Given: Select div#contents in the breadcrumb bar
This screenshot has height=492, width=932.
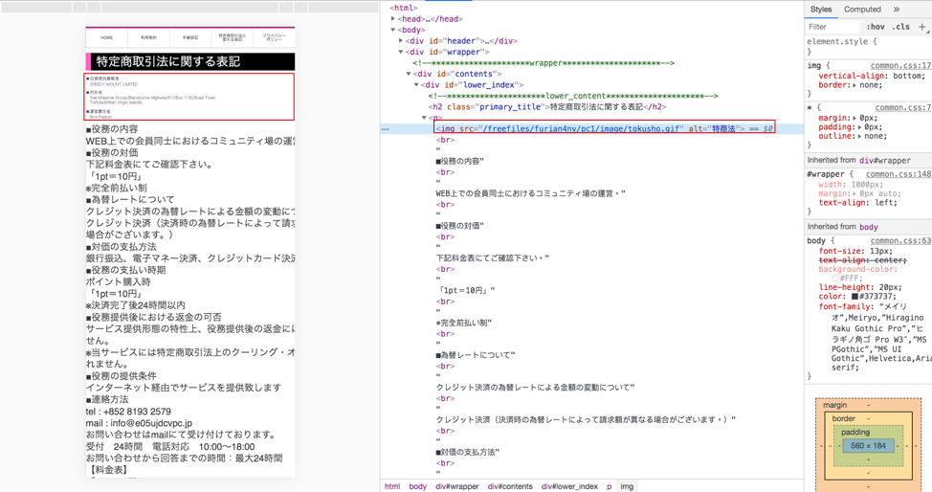Looking at the screenshot, I should [510, 486].
